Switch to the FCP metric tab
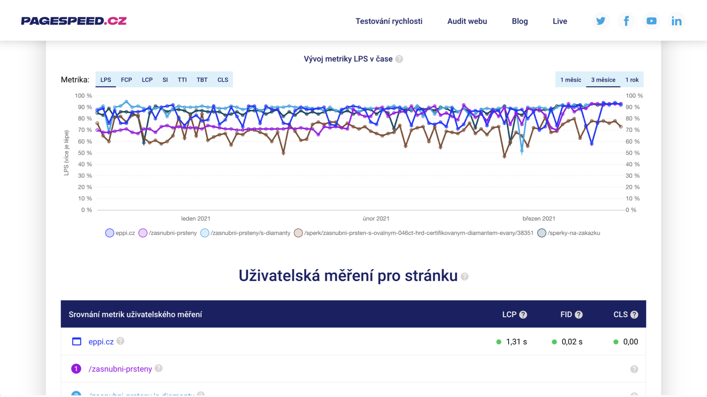The width and height of the screenshot is (707, 397). (x=126, y=80)
